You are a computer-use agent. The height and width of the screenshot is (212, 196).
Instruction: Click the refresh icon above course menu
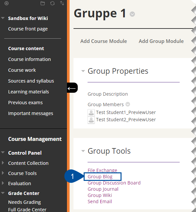(52, 3)
